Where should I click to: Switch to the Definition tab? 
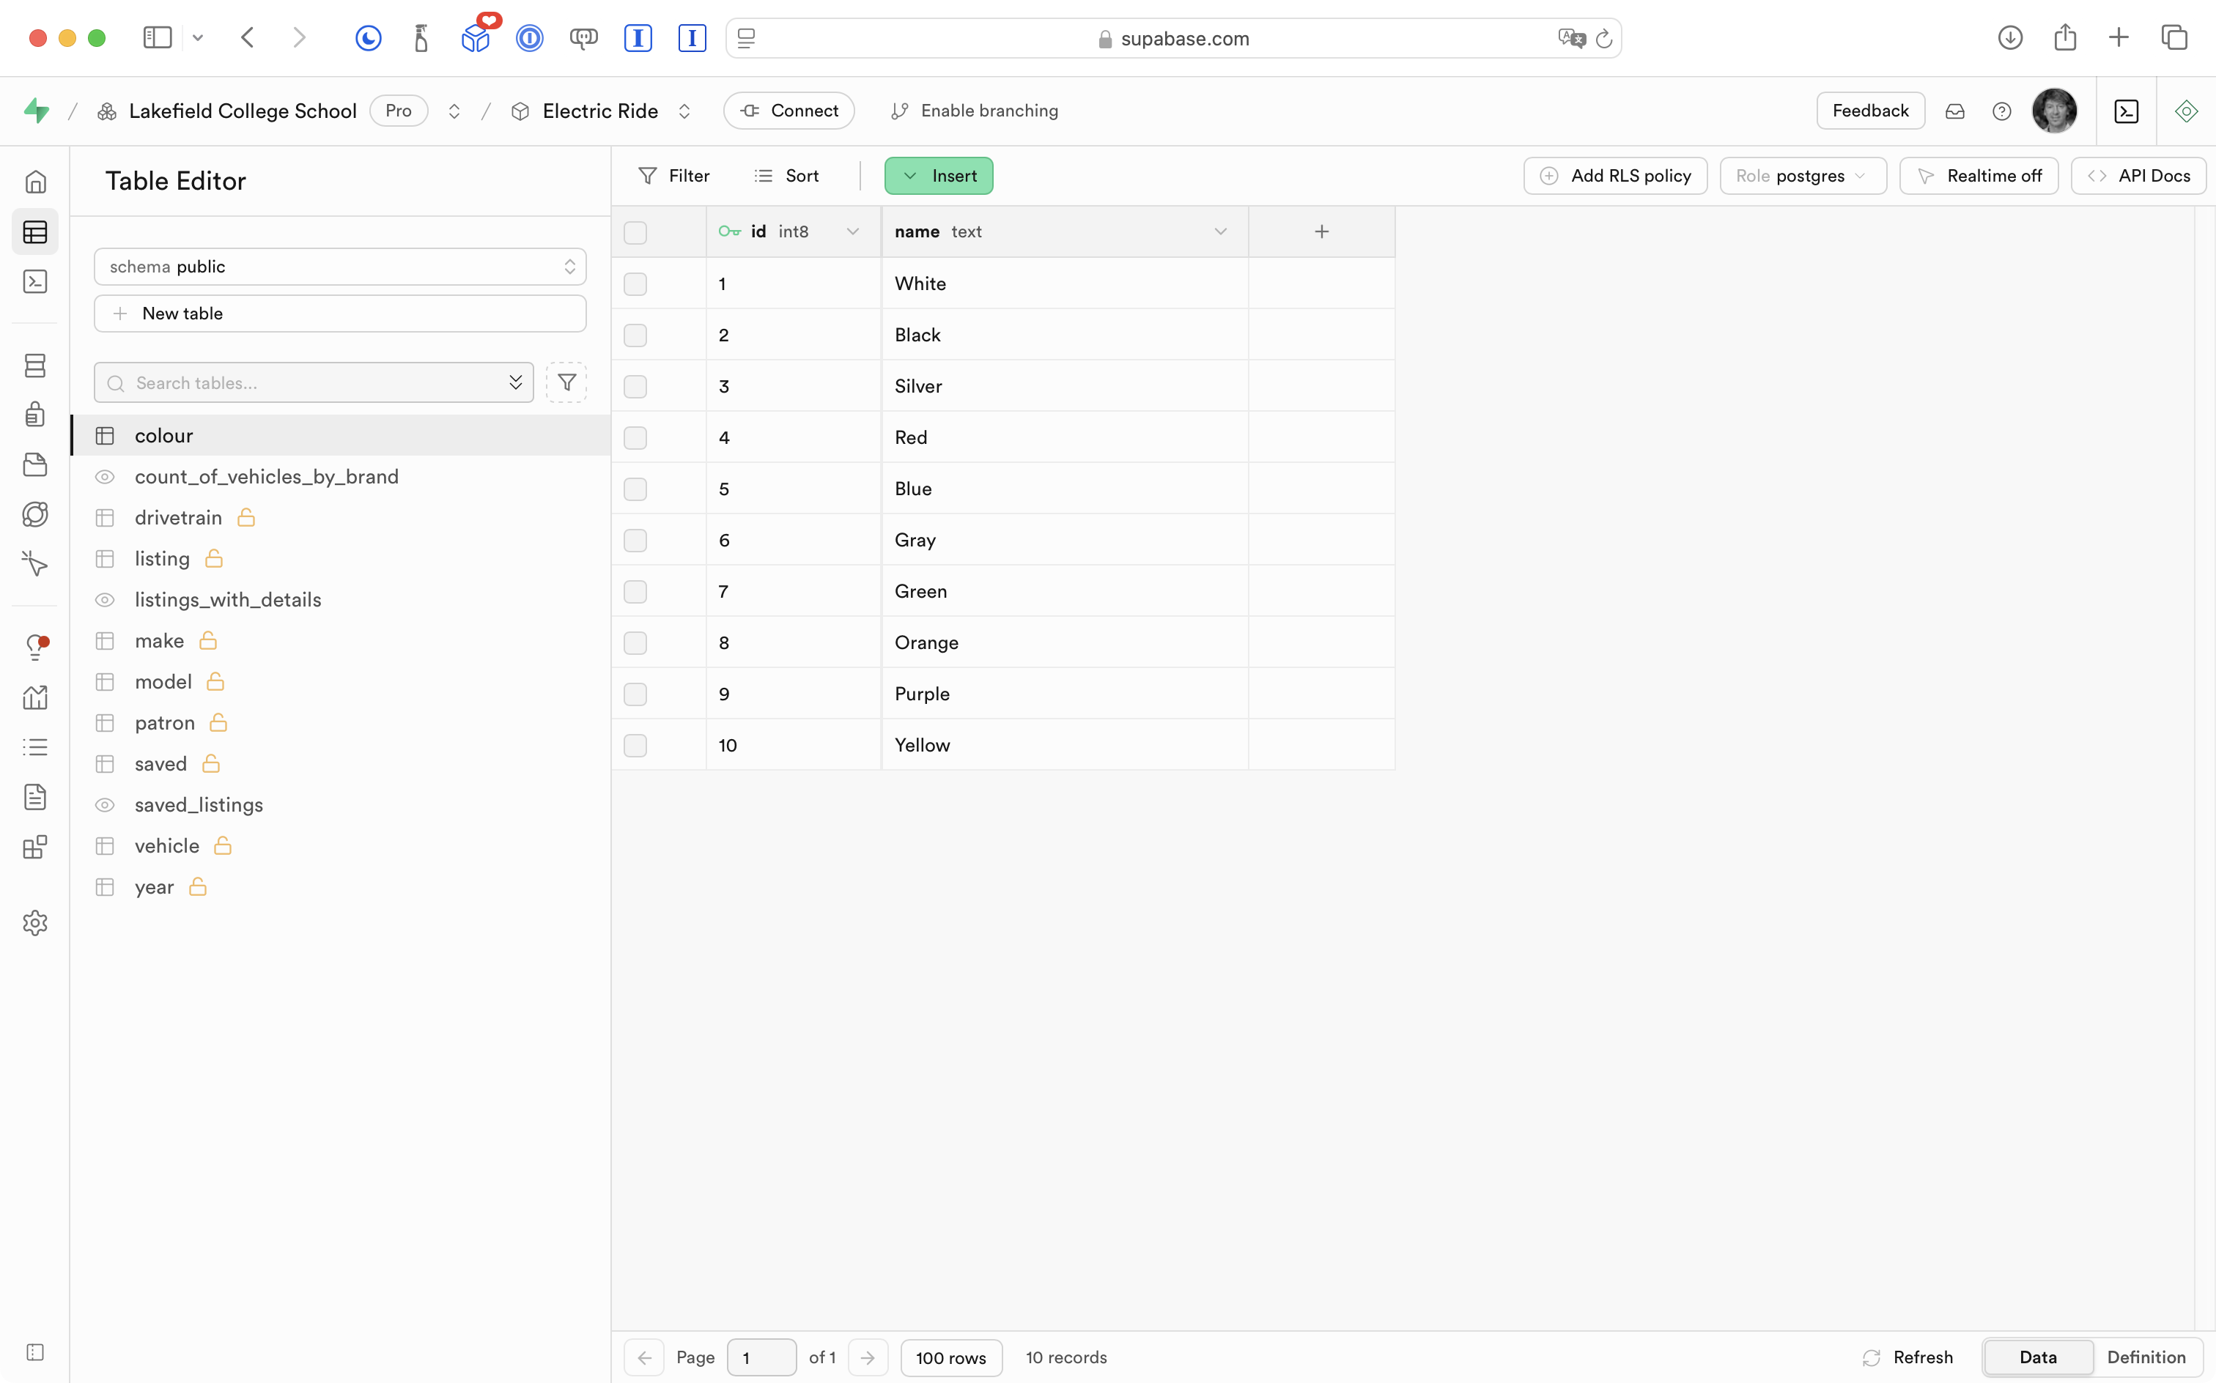tap(2146, 1357)
